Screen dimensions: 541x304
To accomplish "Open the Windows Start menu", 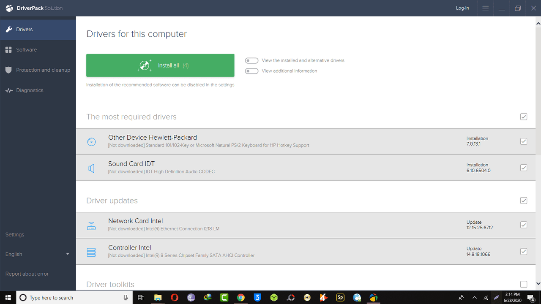I will point(8,297).
